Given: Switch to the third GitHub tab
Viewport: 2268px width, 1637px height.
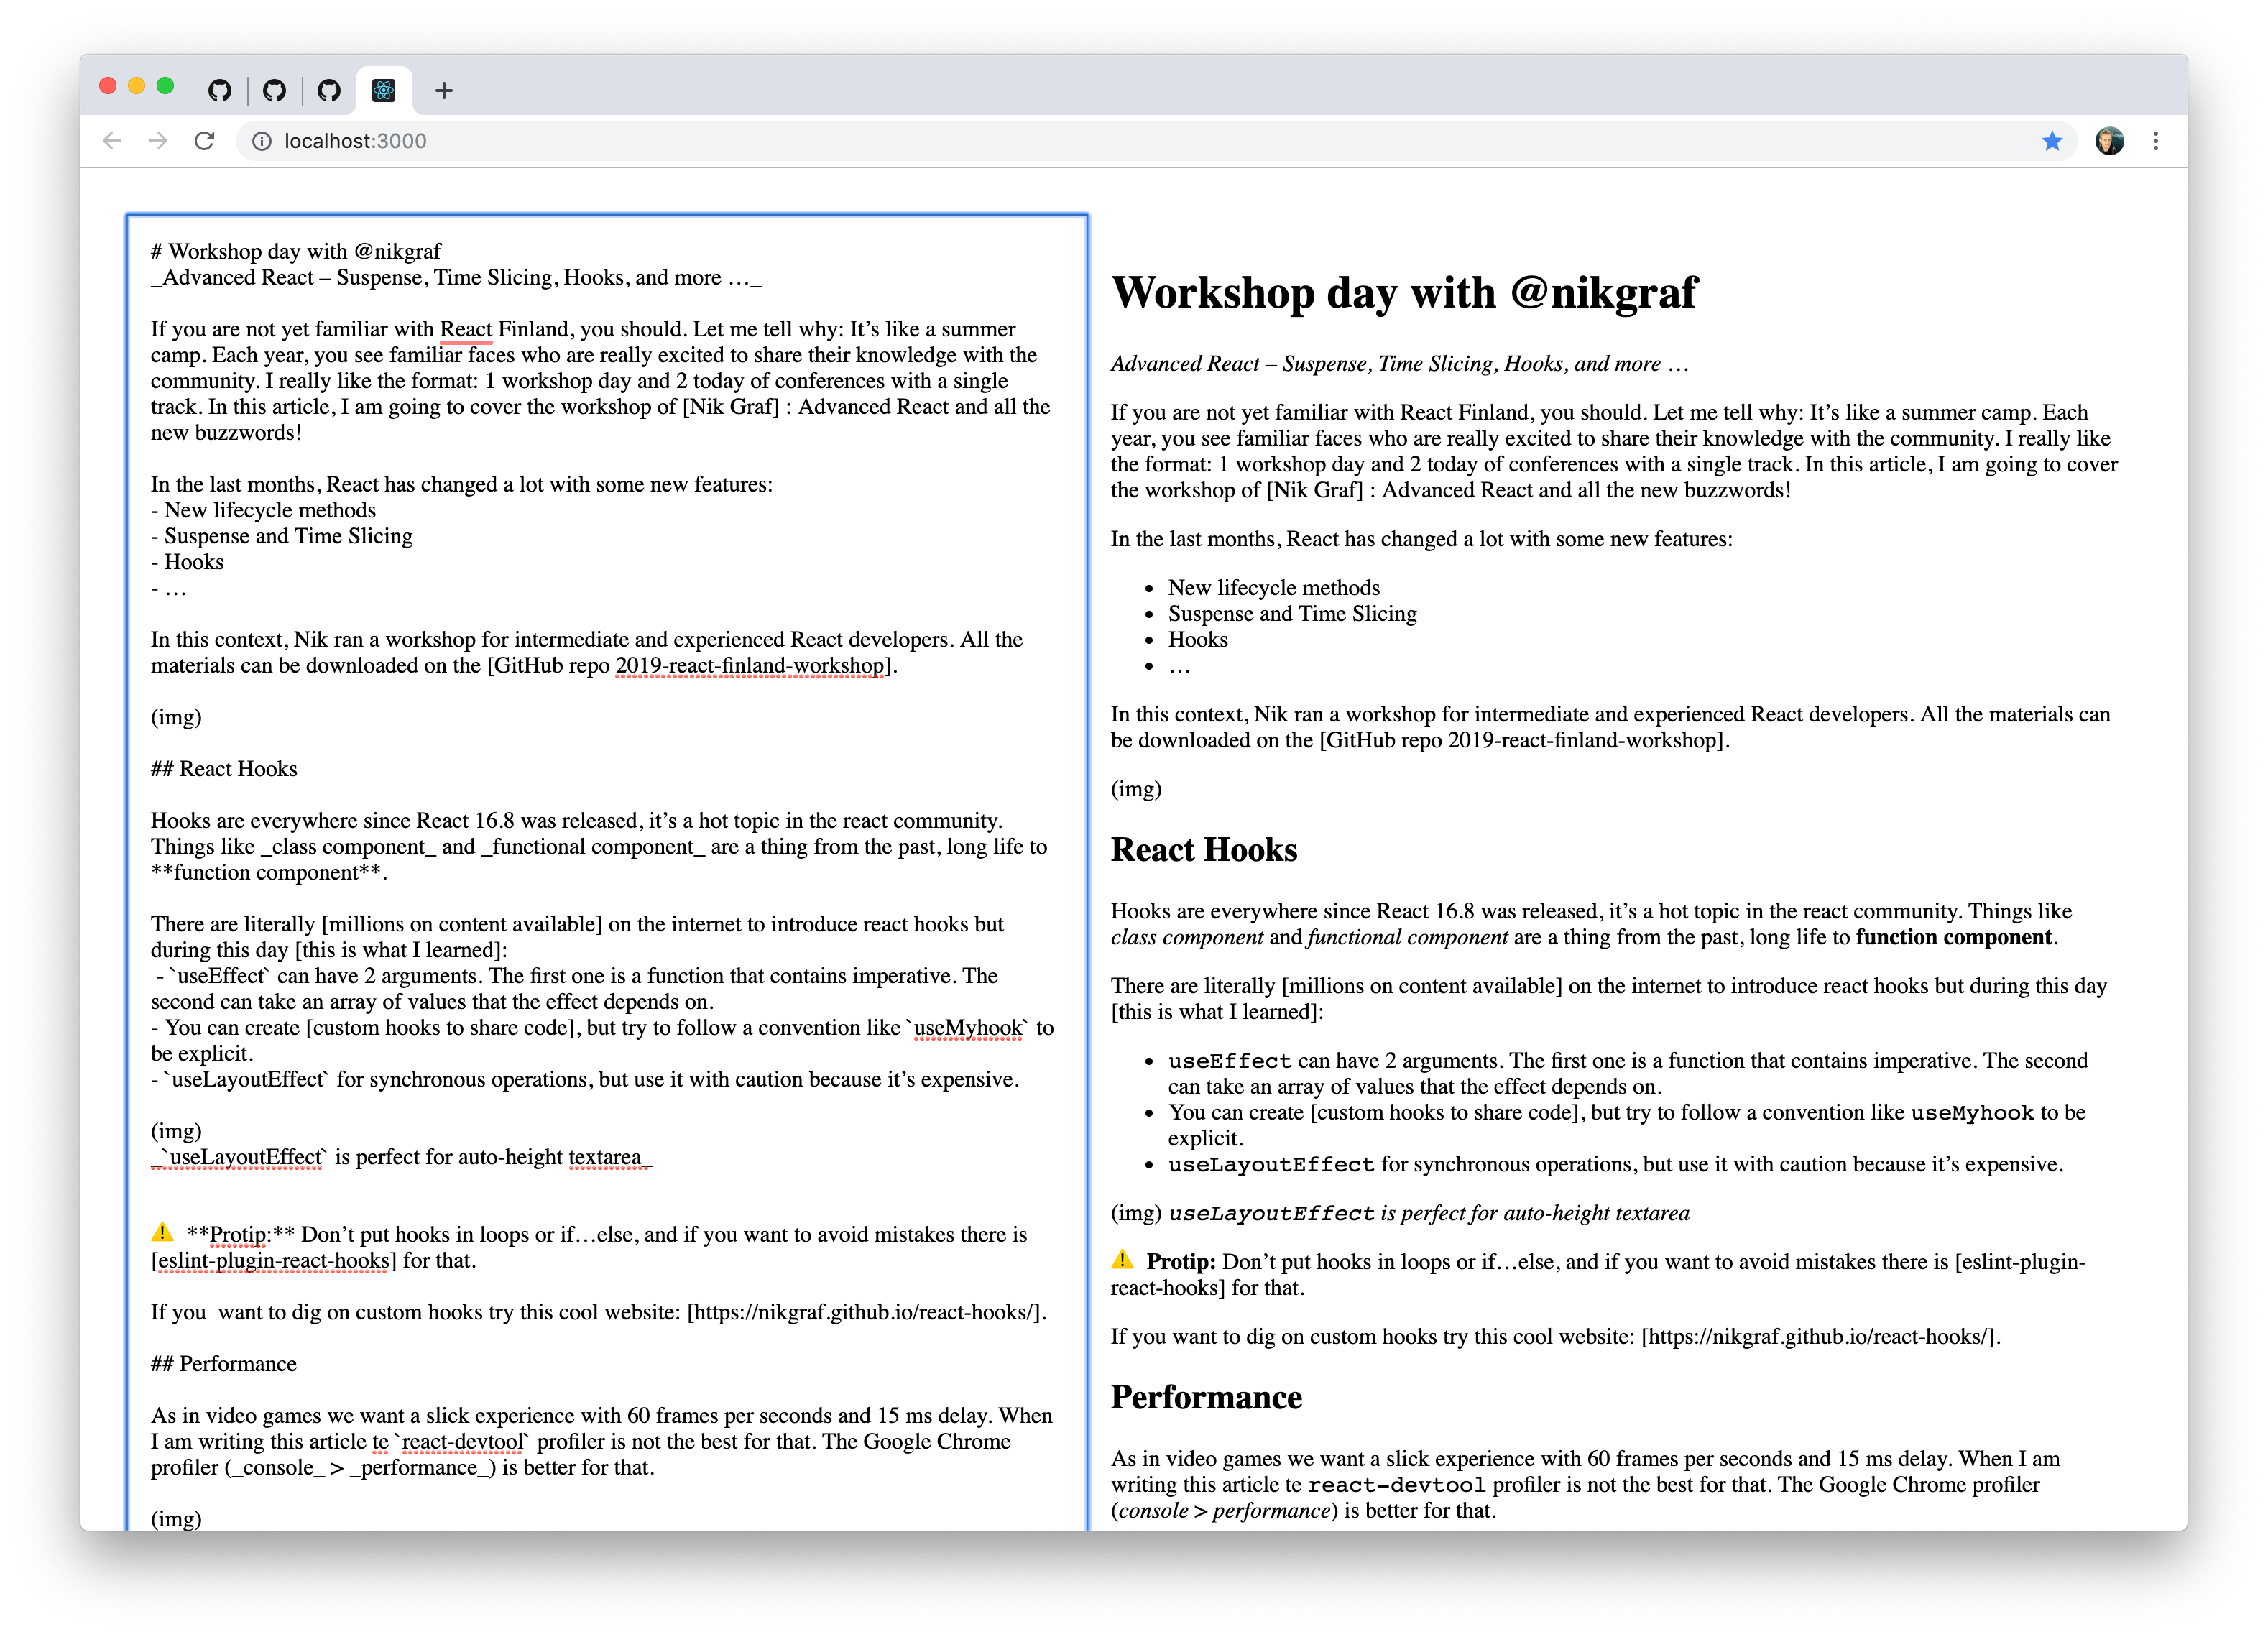Looking at the screenshot, I should coord(329,91).
